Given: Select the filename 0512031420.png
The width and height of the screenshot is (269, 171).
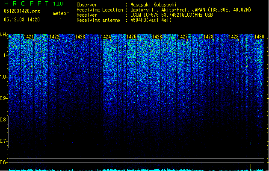Looking at the screenshot, I should (x=22, y=12).
